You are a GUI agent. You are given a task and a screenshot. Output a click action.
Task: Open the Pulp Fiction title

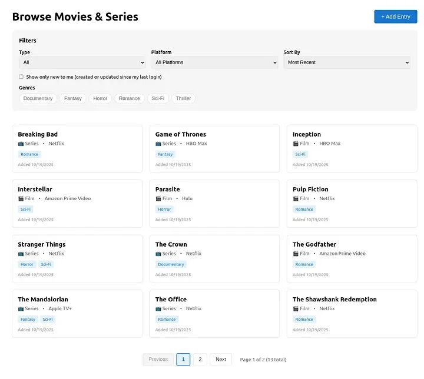pos(310,189)
